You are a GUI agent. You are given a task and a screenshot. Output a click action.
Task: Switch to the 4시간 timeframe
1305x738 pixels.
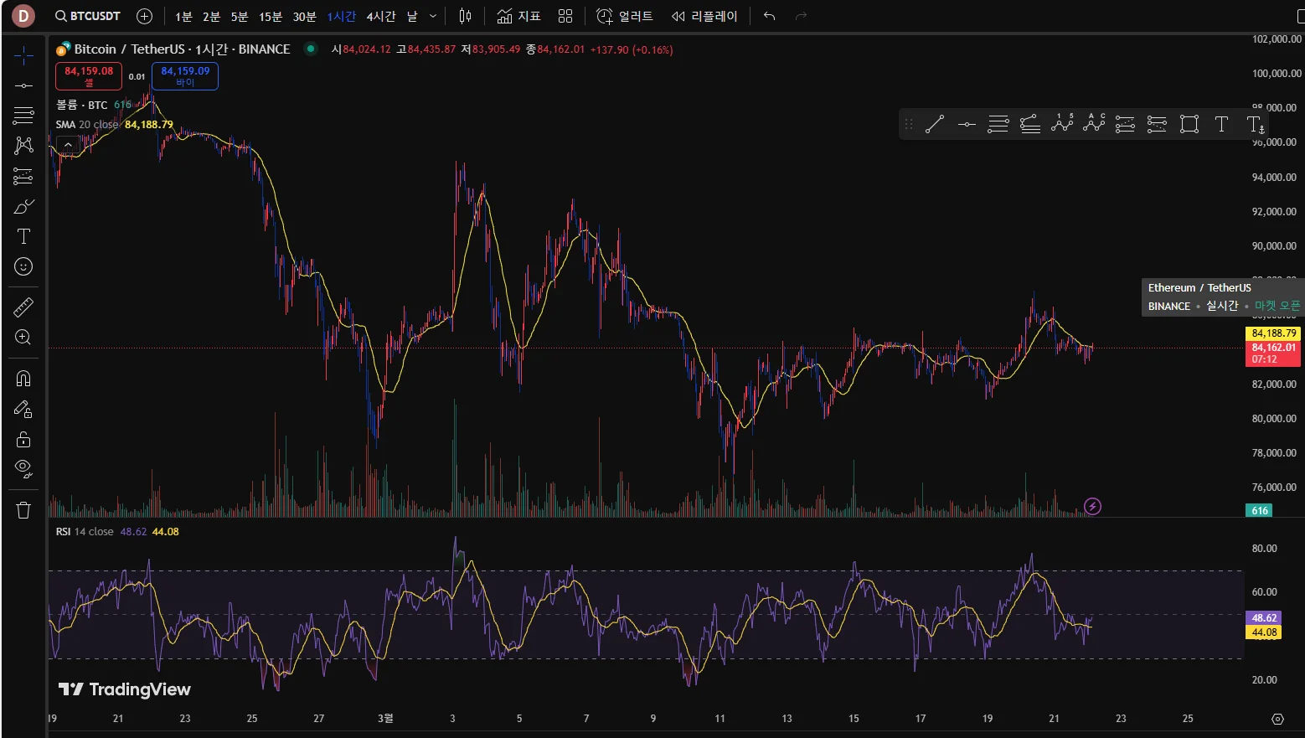pos(381,17)
